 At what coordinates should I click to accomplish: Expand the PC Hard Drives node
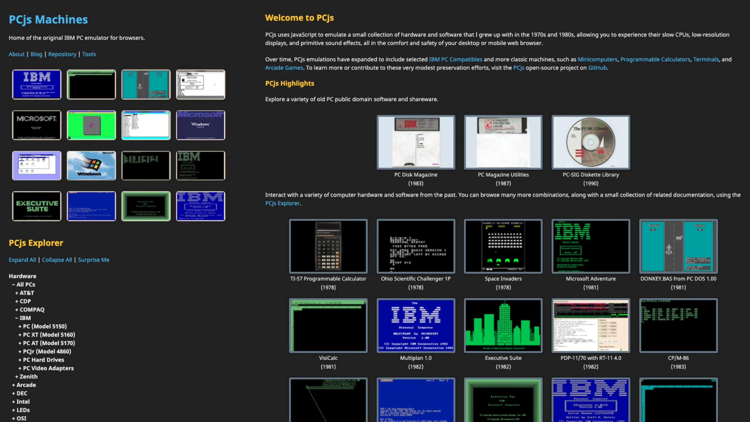point(41,360)
